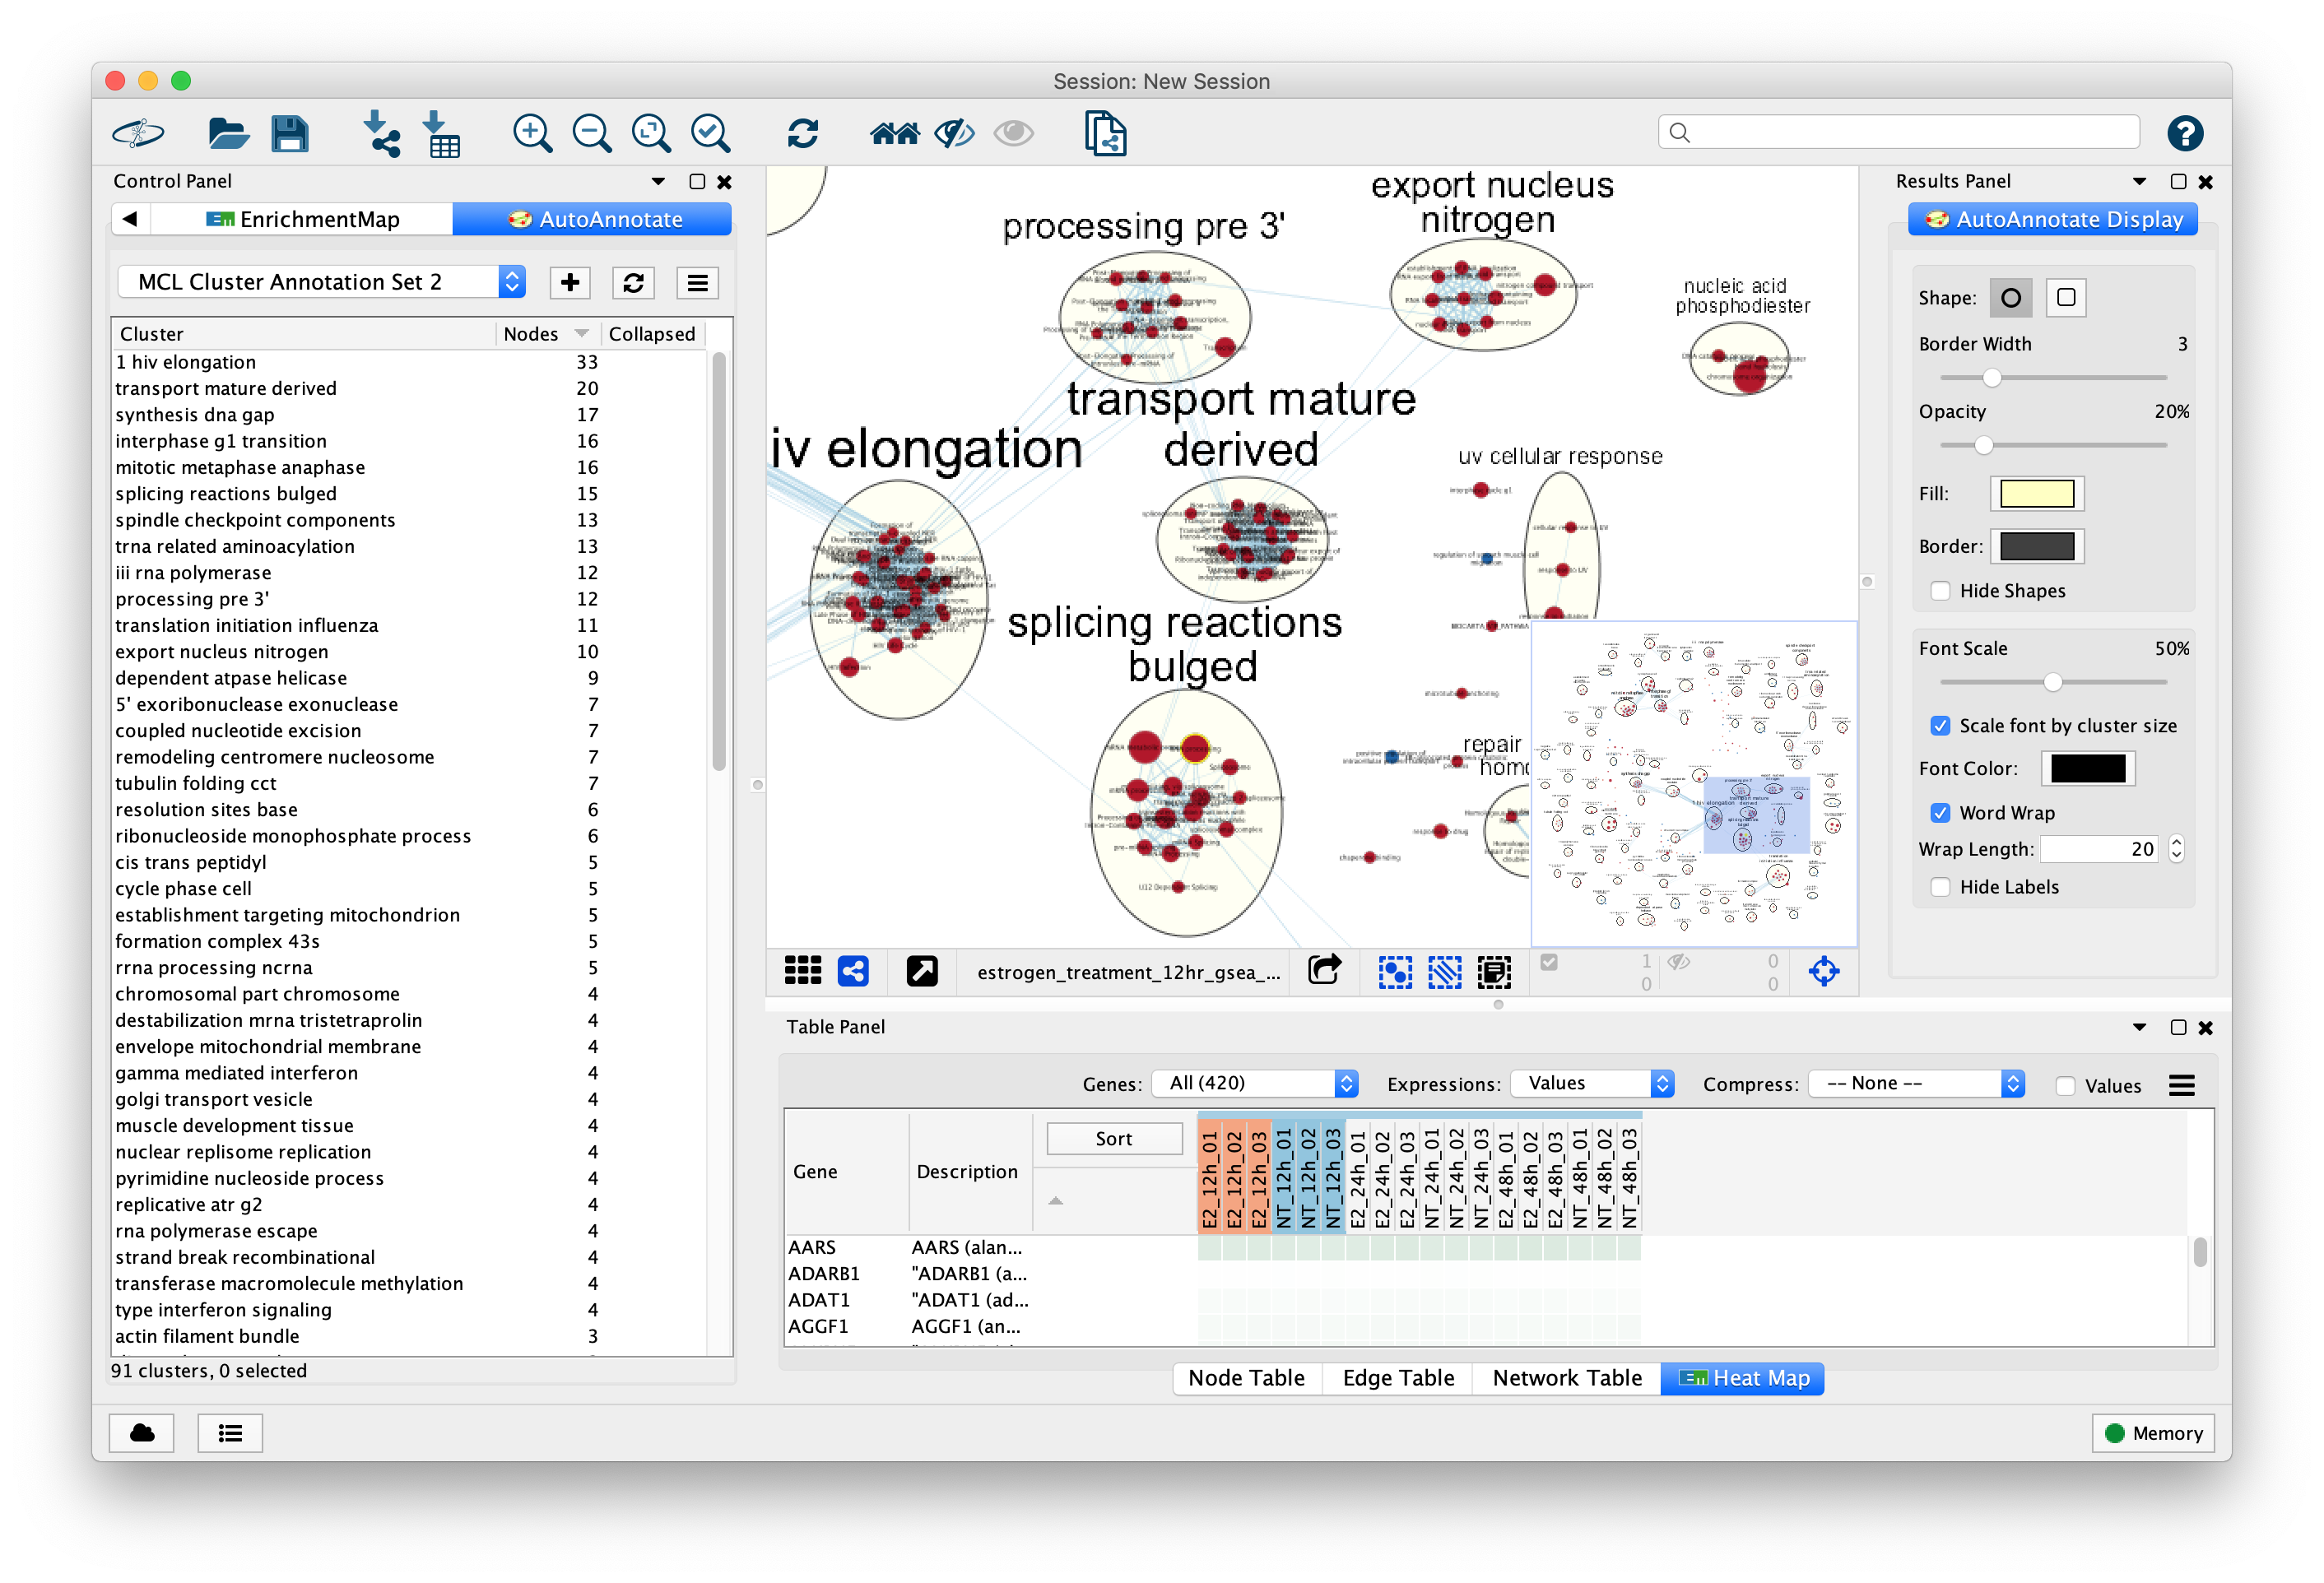Expand the Genes All (420) dropdown
2324x1583 pixels.
coord(1254,1083)
